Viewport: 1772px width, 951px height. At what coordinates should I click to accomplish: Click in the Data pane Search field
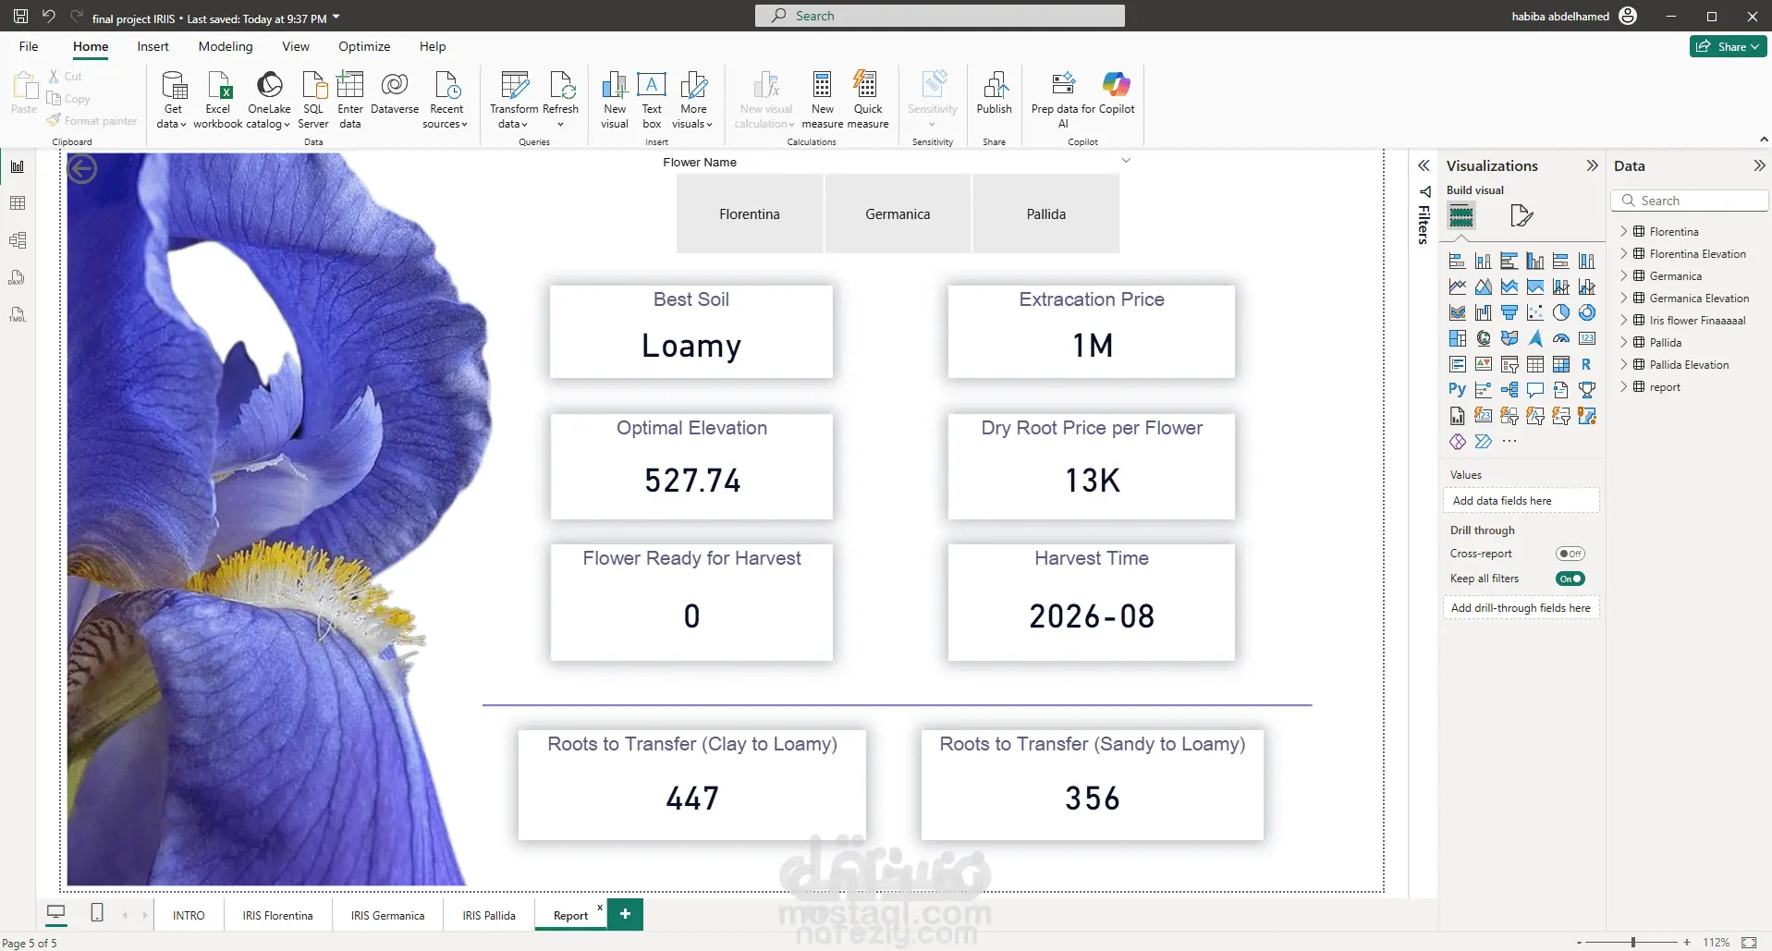1690,201
